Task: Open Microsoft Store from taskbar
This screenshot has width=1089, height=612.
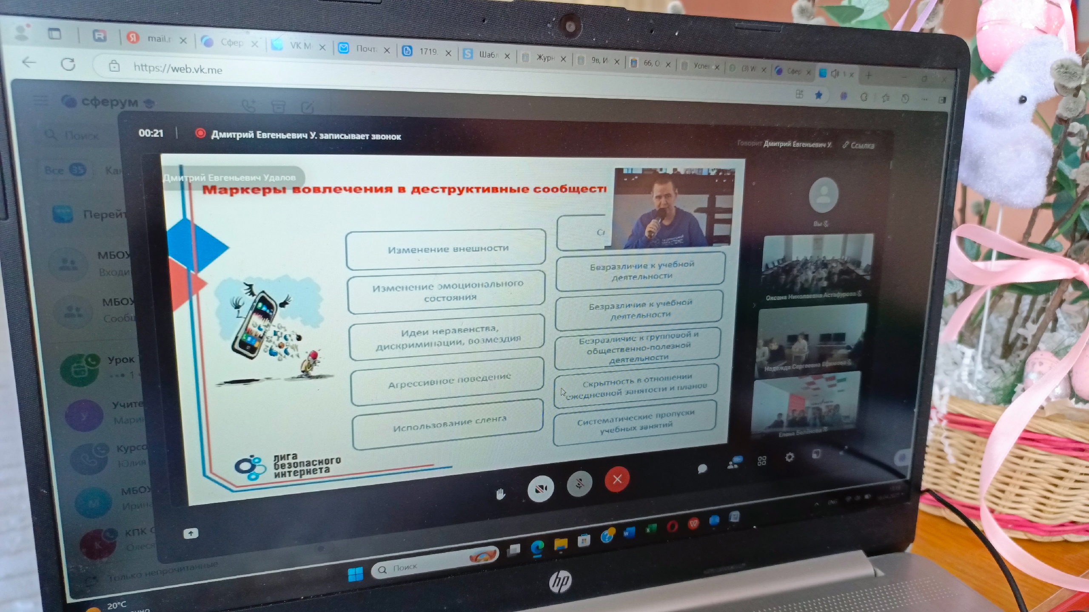Action: point(584,541)
